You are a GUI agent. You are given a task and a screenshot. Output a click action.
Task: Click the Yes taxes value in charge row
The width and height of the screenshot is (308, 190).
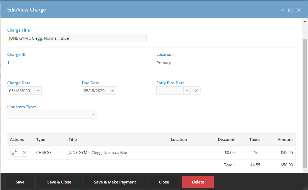(257, 152)
